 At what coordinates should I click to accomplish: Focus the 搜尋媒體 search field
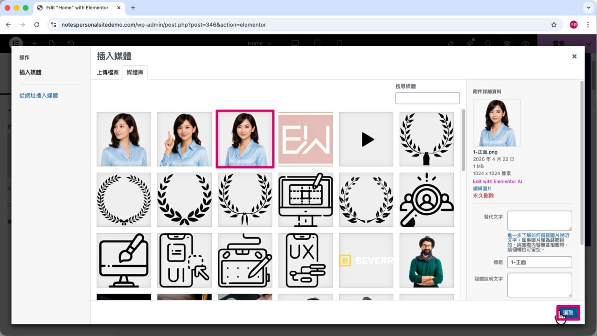point(427,98)
